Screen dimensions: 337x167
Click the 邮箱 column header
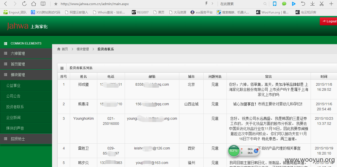click(x=152, y=77)
